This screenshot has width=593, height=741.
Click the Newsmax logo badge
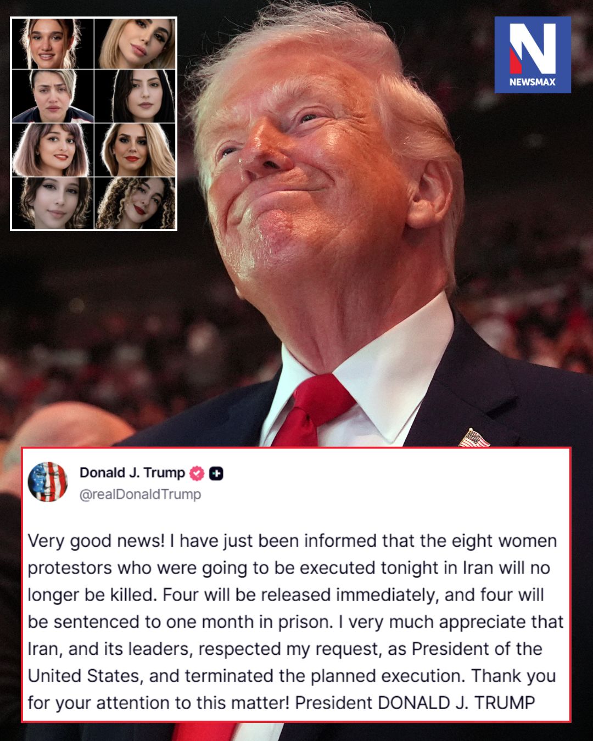click(533, 55)
